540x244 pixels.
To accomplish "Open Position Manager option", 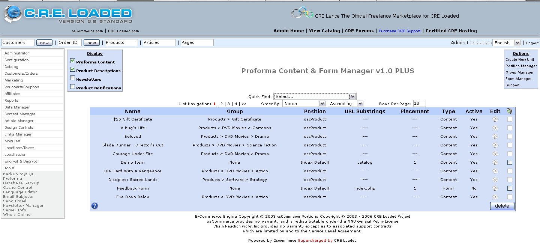I will coord(521,66).
